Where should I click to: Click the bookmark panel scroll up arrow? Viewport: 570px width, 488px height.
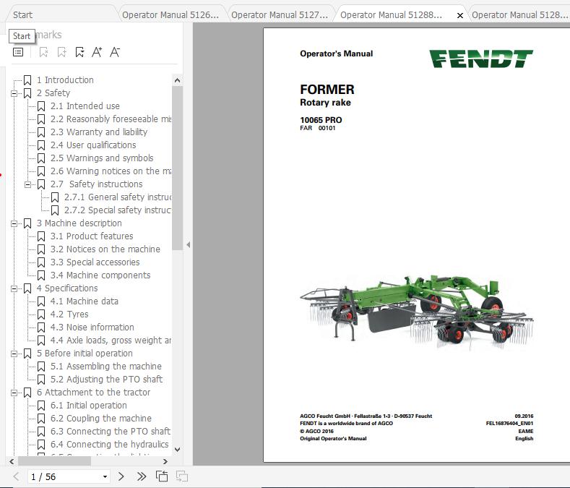coord(178,80)
